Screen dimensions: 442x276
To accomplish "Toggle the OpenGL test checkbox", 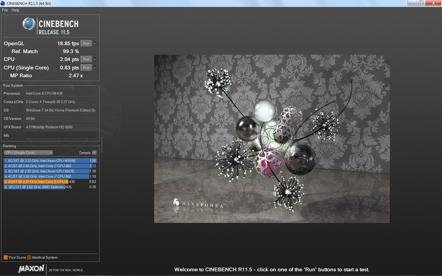I will point(95,44).
